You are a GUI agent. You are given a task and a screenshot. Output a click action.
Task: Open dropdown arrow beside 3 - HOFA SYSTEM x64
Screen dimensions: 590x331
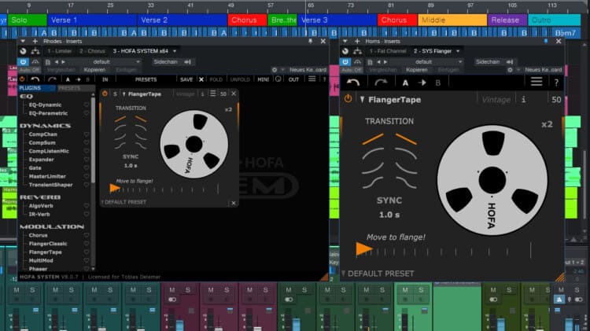175,51
